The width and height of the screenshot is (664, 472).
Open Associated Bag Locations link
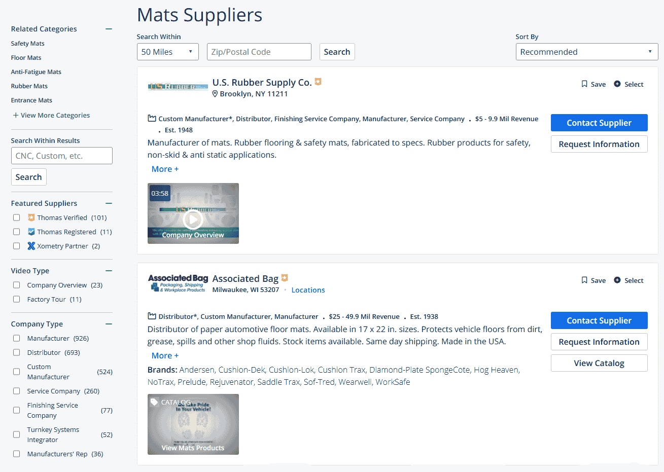308,290
